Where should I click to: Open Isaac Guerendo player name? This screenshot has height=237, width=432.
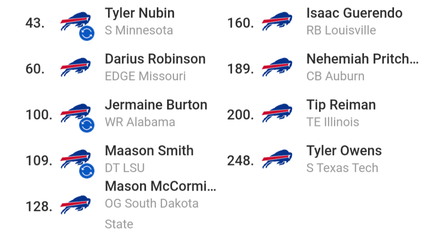tap(354, 13)
